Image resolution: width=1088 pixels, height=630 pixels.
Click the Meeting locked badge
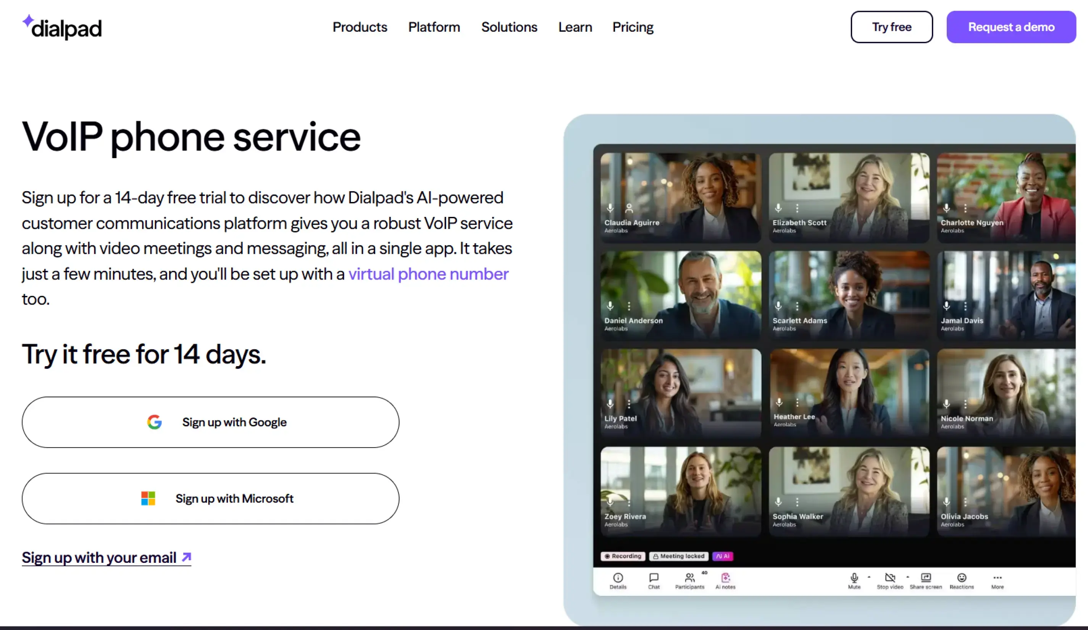pyautogui.click(x=678, y=556)
